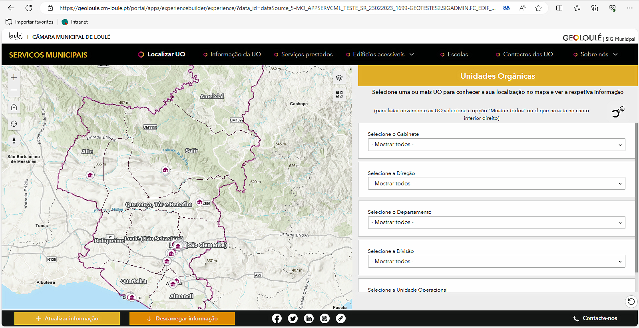639x328 pixels.
Task: Reset map compass orientation
Action: tap(14, 141)
